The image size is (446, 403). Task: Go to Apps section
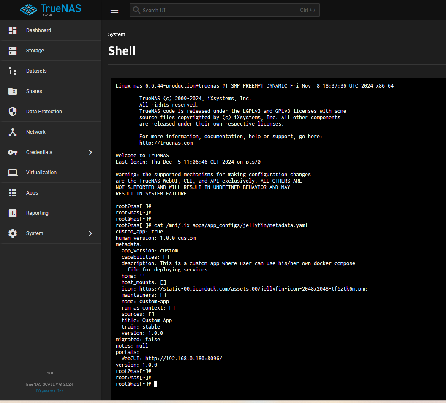pyautogui.click(x=32, y=193)
